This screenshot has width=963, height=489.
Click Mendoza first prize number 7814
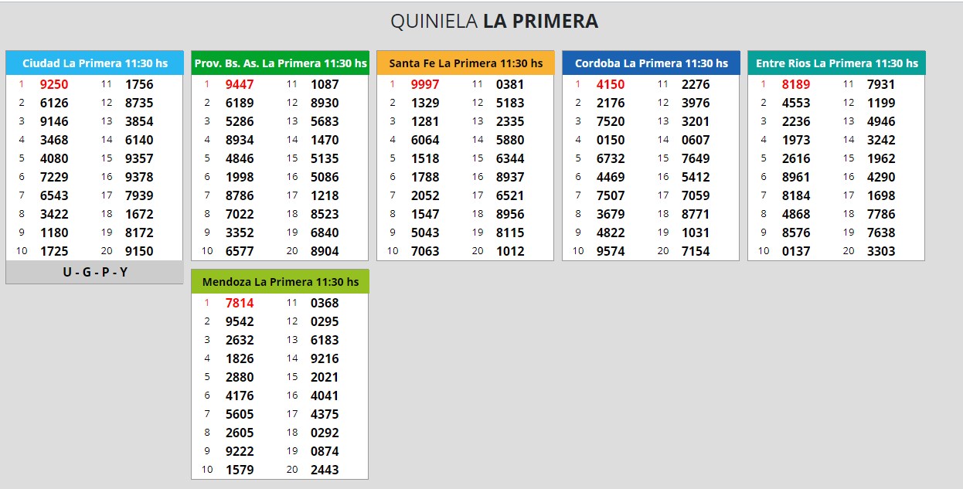[240, 303]
